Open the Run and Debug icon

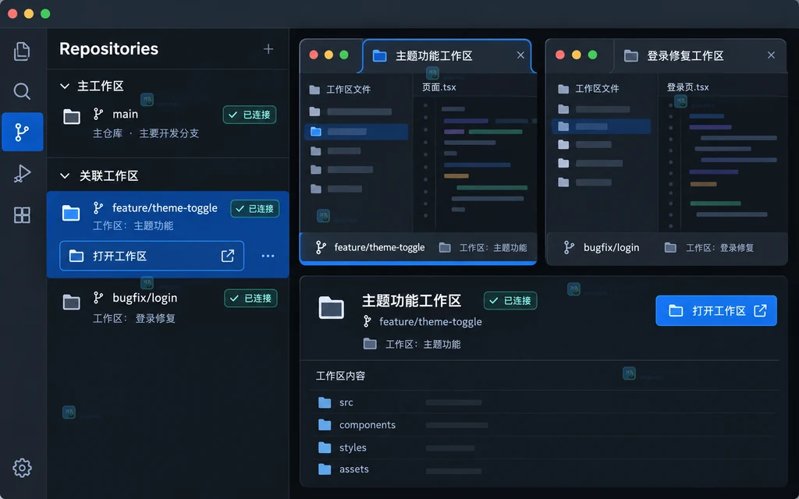(x=22, y=174)
